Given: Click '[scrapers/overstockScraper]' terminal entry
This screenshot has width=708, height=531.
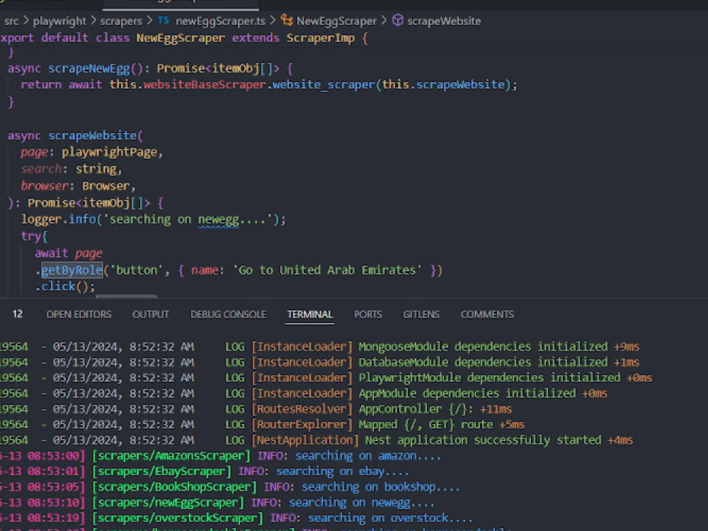Looking at the screenshot, I should pos(178,518).
